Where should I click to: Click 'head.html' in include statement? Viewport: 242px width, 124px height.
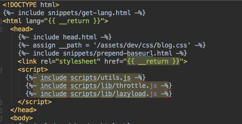(x=80, y=37)
